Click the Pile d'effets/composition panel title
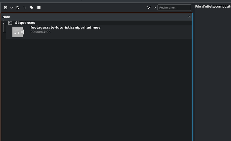 213,6
